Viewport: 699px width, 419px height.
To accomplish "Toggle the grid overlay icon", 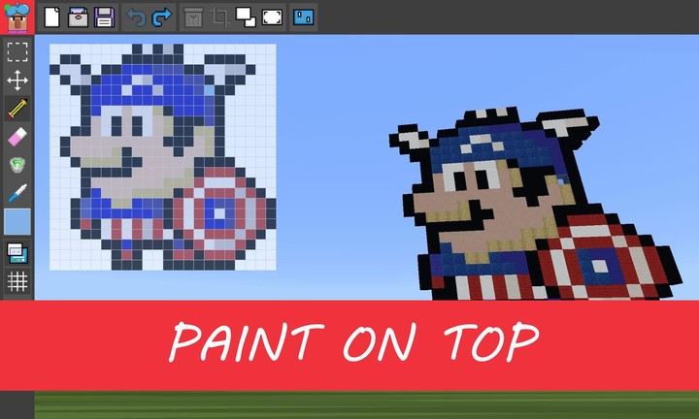I will [x=17, y=281].
